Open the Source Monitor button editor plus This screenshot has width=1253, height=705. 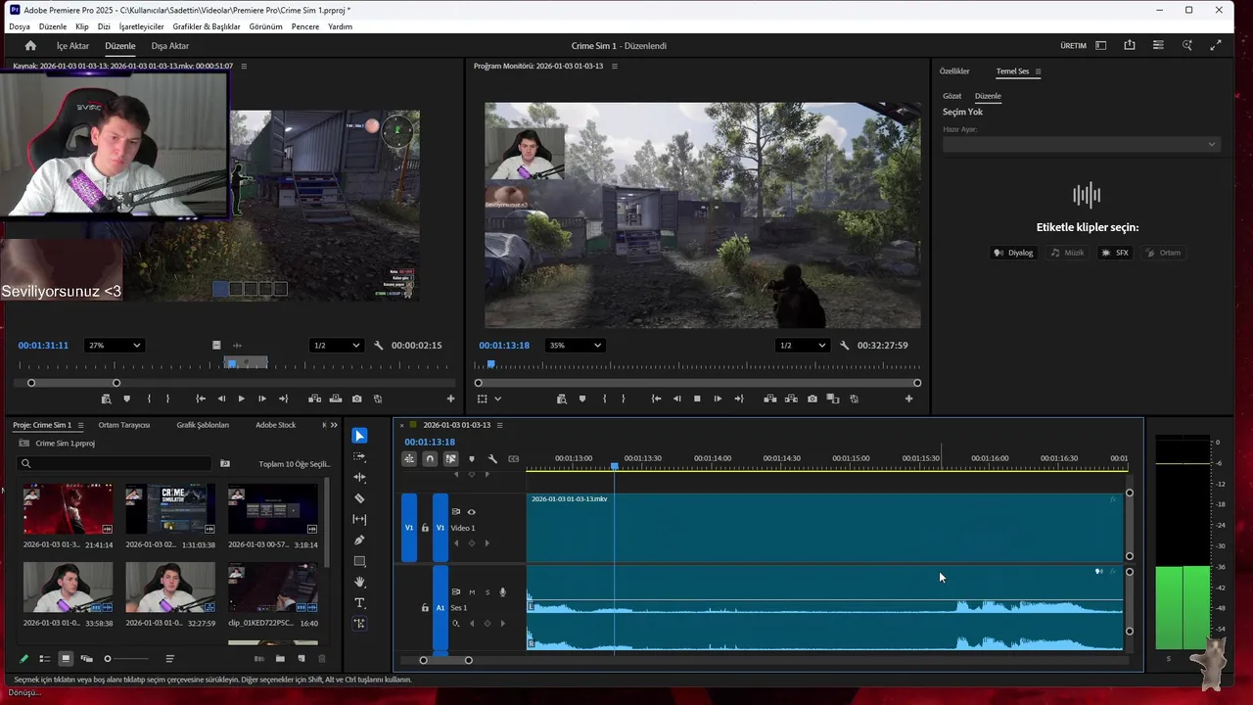tap(450, 399)
